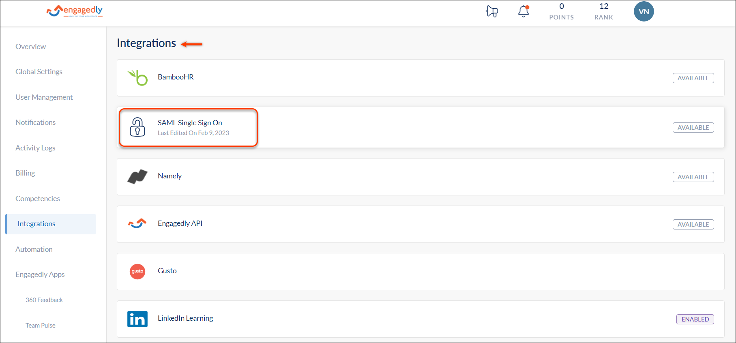
Task: Click ENABLED badge for LinkedIn Learning
Action: [695, 319]
